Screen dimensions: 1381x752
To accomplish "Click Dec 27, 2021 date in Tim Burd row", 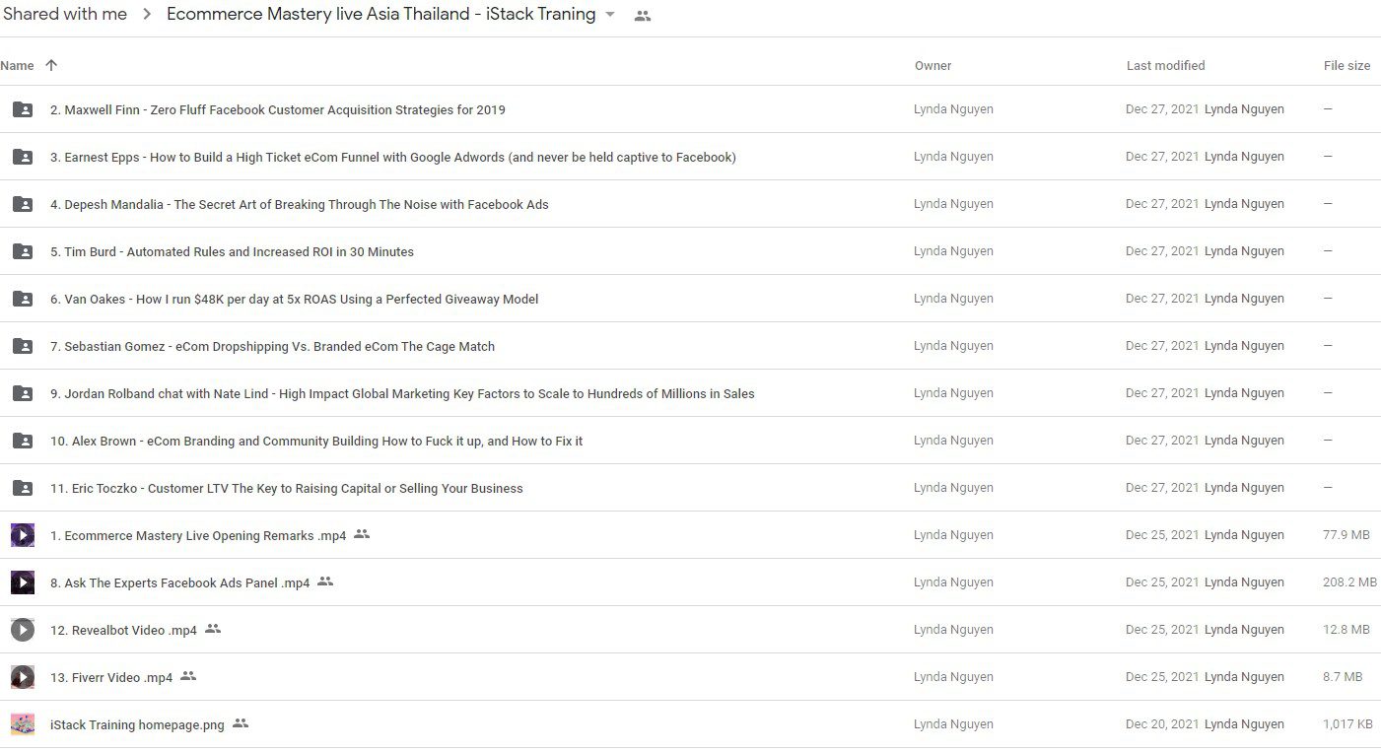I will (1162, 251).
